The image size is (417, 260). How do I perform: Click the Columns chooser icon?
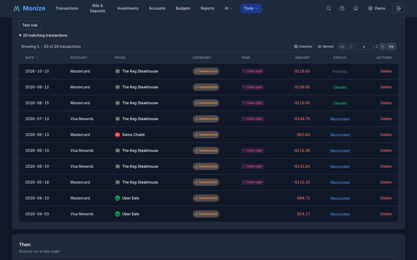[x=296, y=47]
